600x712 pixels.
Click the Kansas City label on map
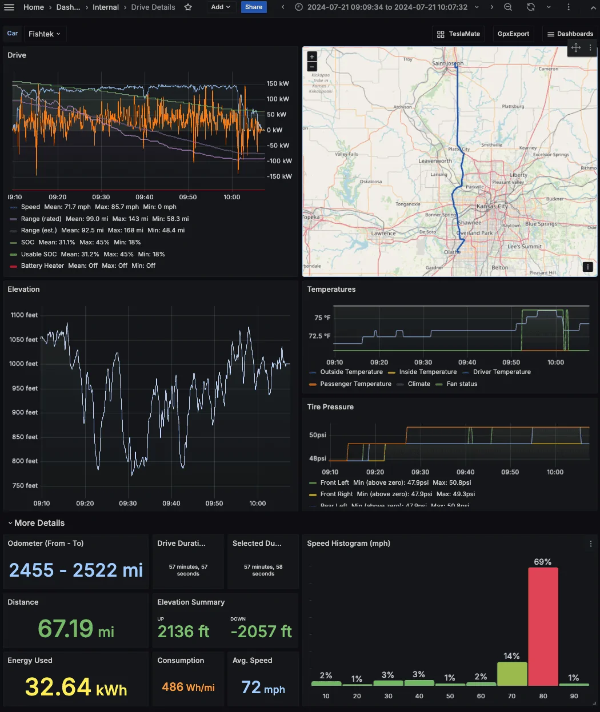[492, 206]
